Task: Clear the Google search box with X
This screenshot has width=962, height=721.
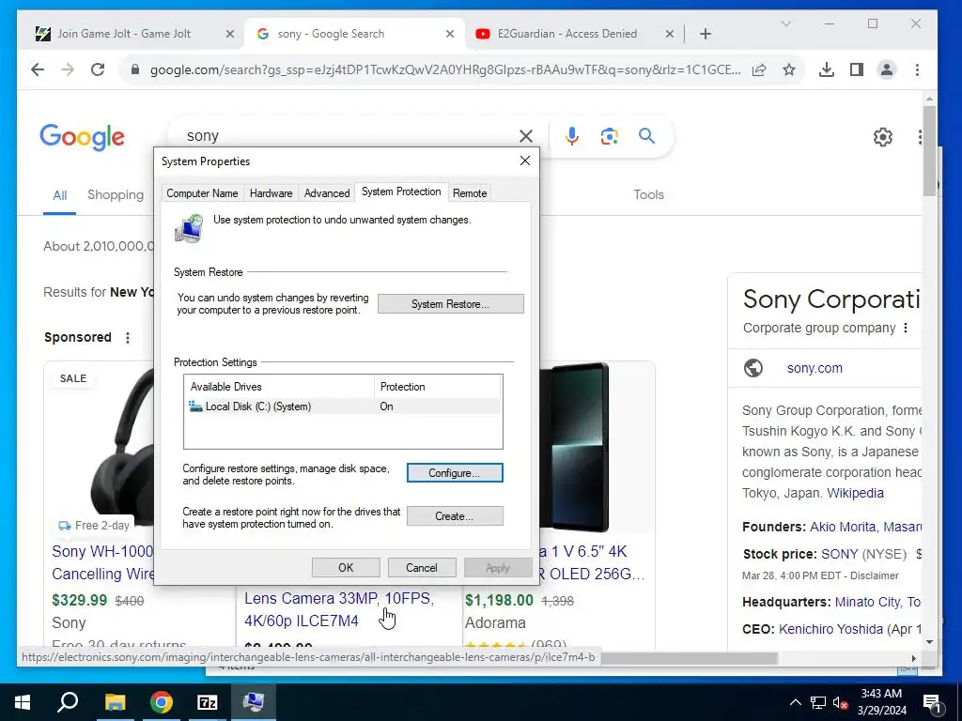Action: click(526, 136)
